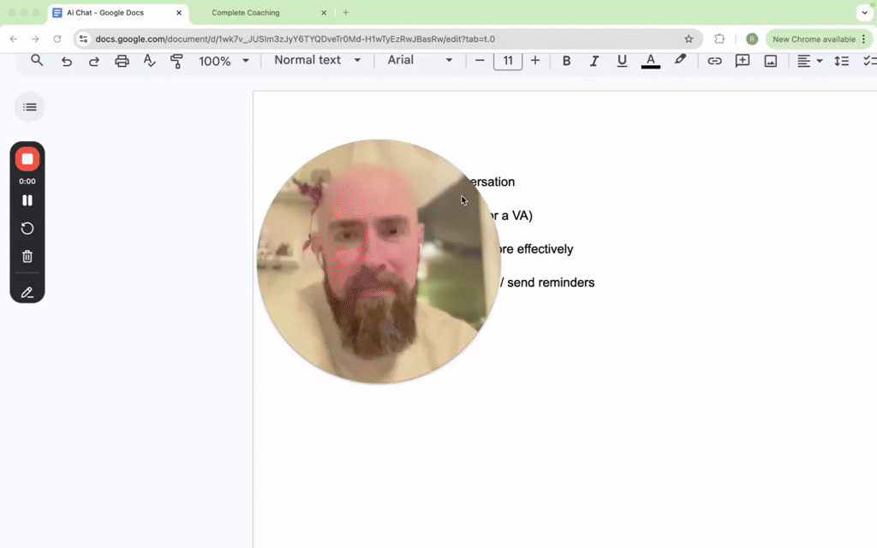Show the document outline
The image size is (877, 548).
click(30, 107)
